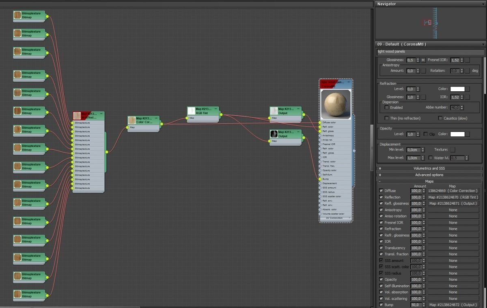Click the MultiTexture node thumbnail icon
The image size is (487, 308).
(77, 116)
